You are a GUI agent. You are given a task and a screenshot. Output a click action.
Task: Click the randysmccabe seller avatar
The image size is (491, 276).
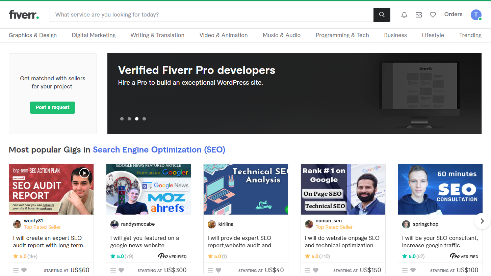click(x=114, y=224)
